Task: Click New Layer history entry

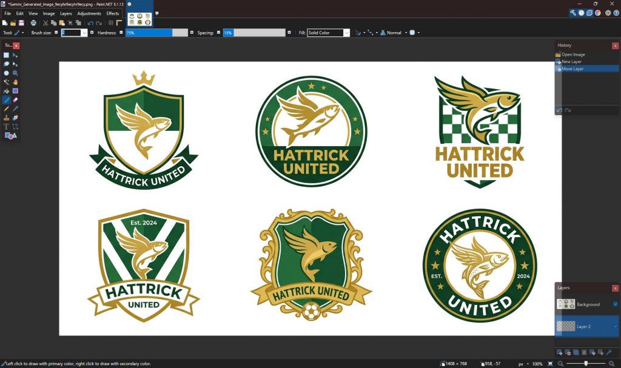Action: [571, 62]
